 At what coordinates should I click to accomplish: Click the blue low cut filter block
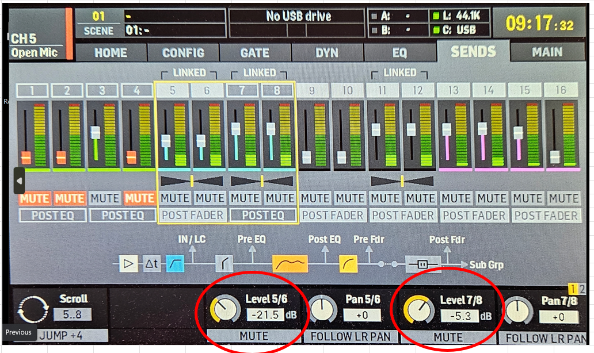[x=175, y=264]
